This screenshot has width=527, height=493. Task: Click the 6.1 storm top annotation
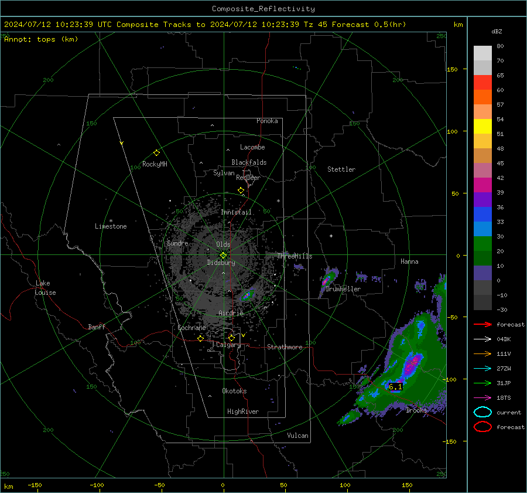tap(395, 387)
